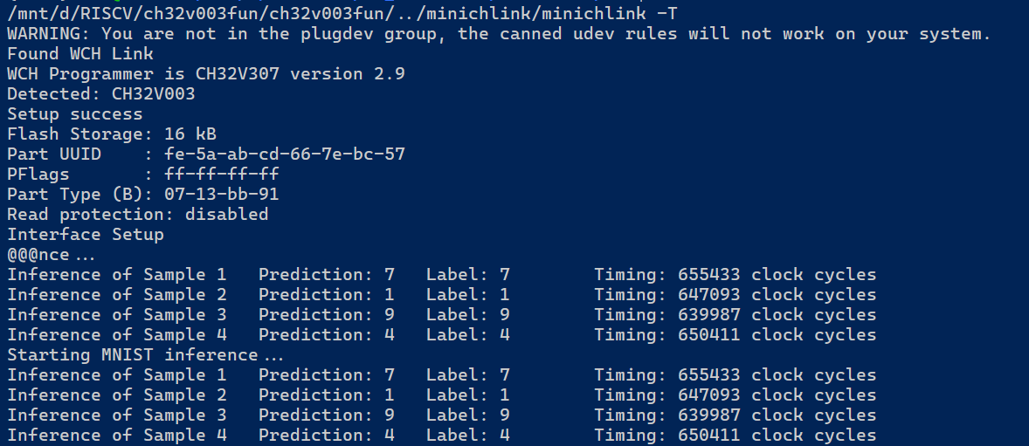
Task: Click the 'Read protection: disabled' line
Action: tap(138, 215)
